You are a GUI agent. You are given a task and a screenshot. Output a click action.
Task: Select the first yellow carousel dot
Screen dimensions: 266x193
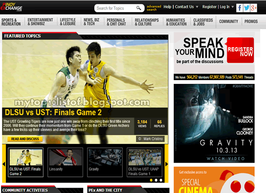(151, 180)
